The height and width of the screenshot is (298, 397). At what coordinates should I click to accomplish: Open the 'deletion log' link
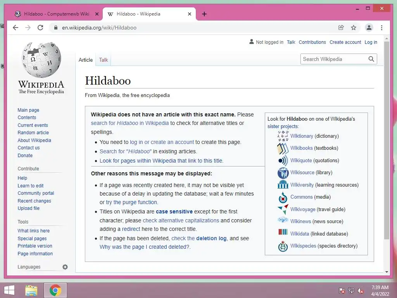211,239
